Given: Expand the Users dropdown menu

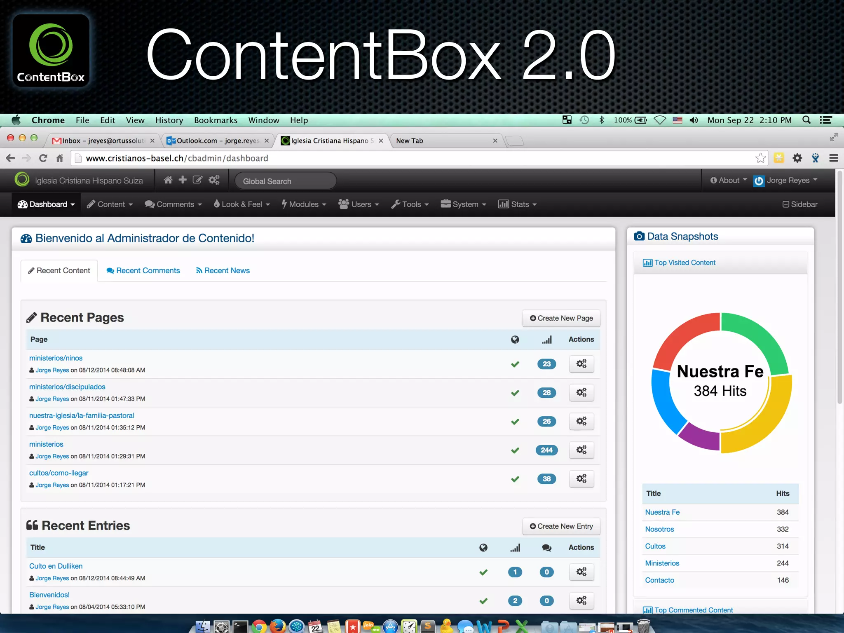Looking at the screenshot, I should click(359, 204).
